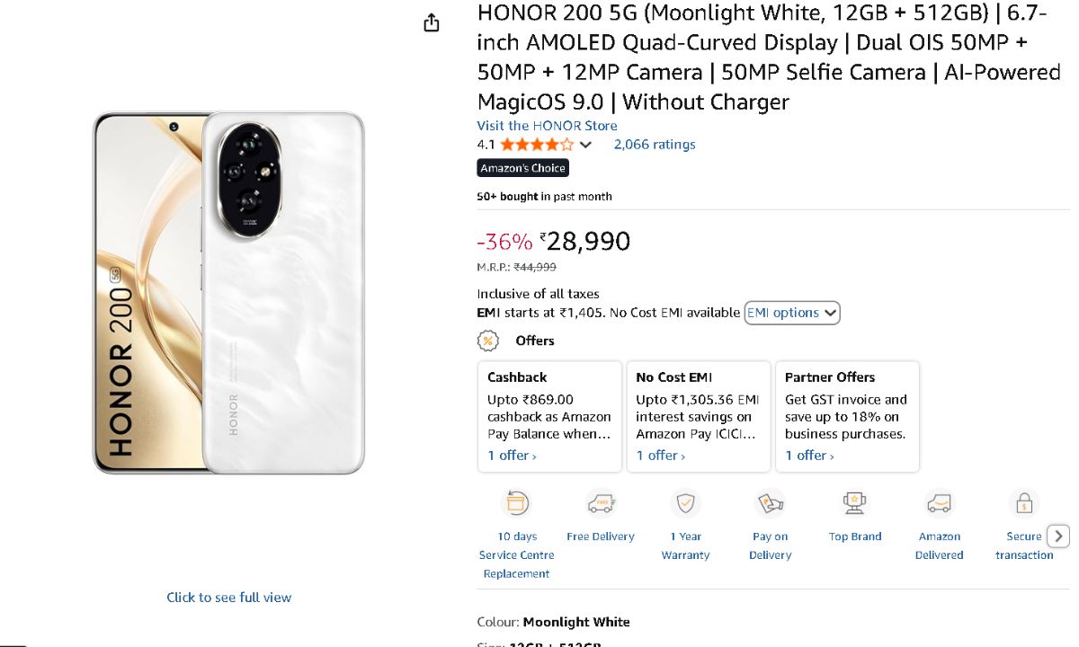Click the Amazon Delivered icon

point(940,503)
